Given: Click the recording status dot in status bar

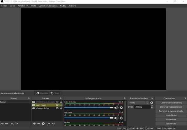Looking at the screenshot, I should point(137,128).
